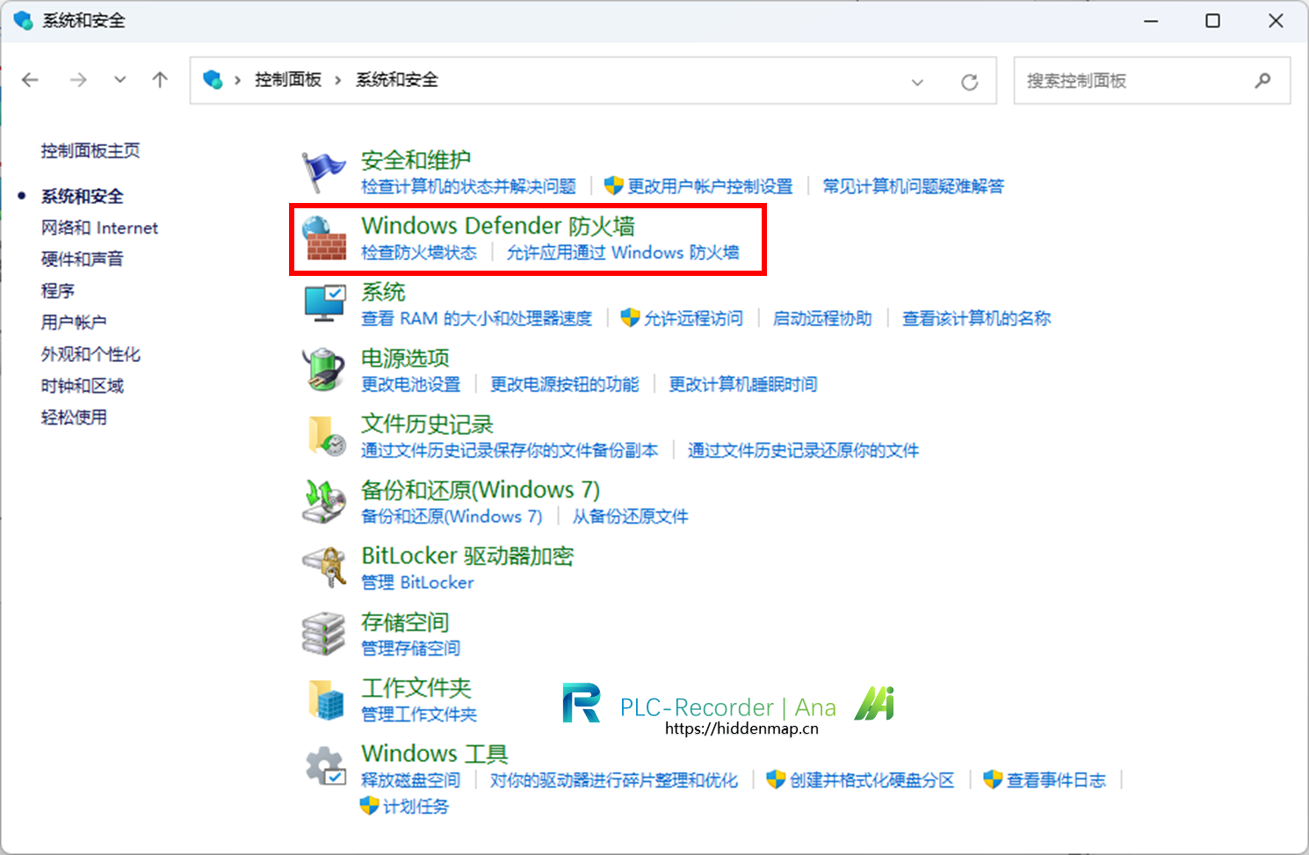Screen dimensions: 1309x855
Task: Click 查看事件日志 link
Action: [x=1056, y=779]
